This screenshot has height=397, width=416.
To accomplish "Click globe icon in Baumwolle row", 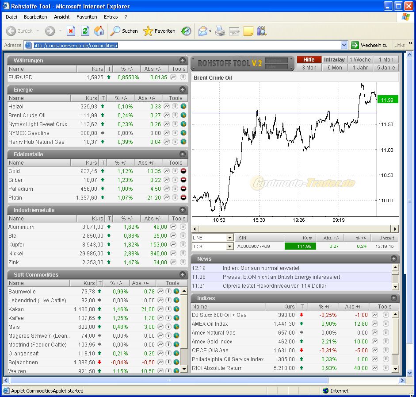I will click(x=176, y=291).
